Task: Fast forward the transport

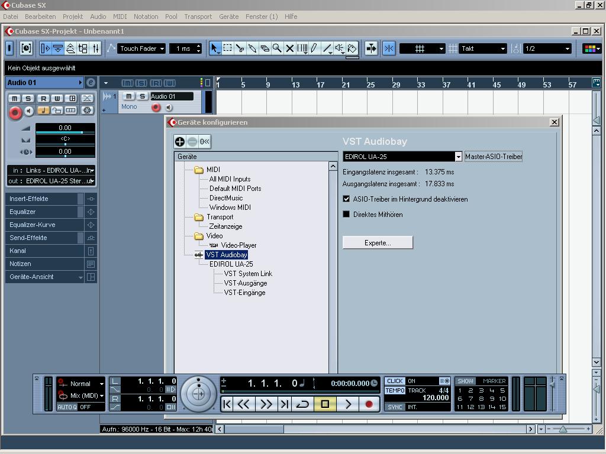Action: click(266, 404)
